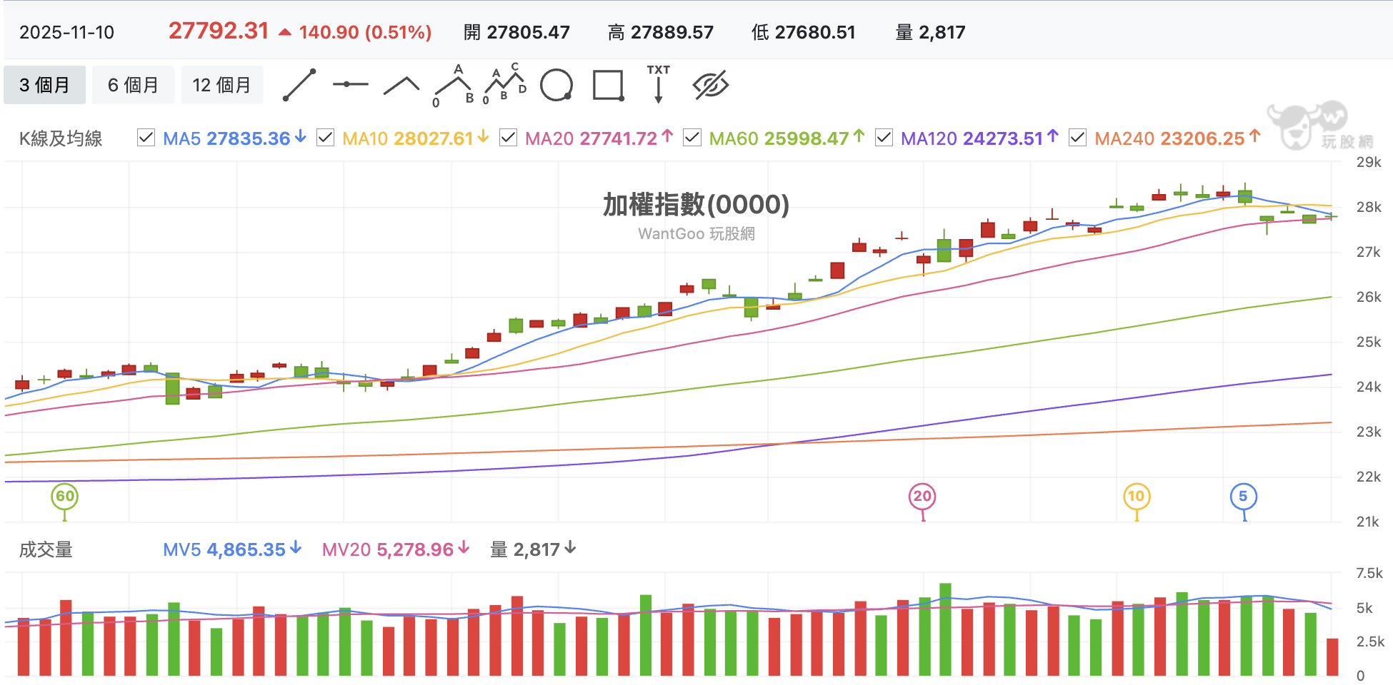Click the high value 高 27889.57
This screenshot has width=1393, height=685.
coord(661,32)
